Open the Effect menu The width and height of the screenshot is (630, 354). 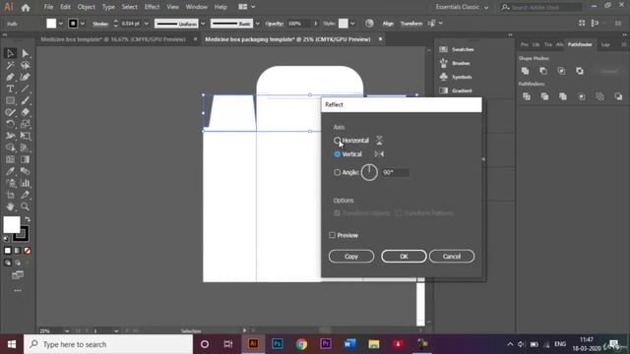(x=152, y=7)
